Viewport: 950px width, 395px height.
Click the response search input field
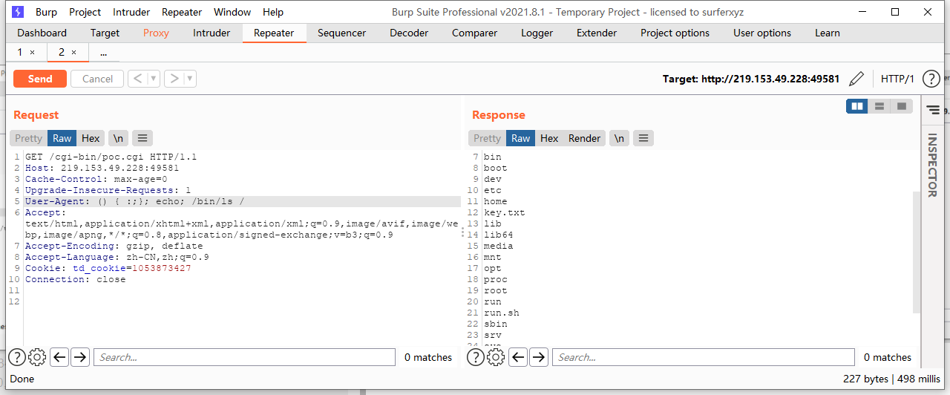tap(704, 357)
